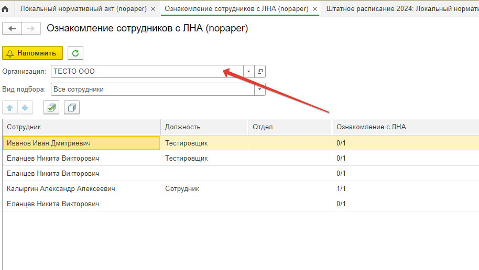The width and height of the screenshot is (479, 270).
Task: Open the organization card for ТЕСТО ООО
Action: [x=260, y=71]
